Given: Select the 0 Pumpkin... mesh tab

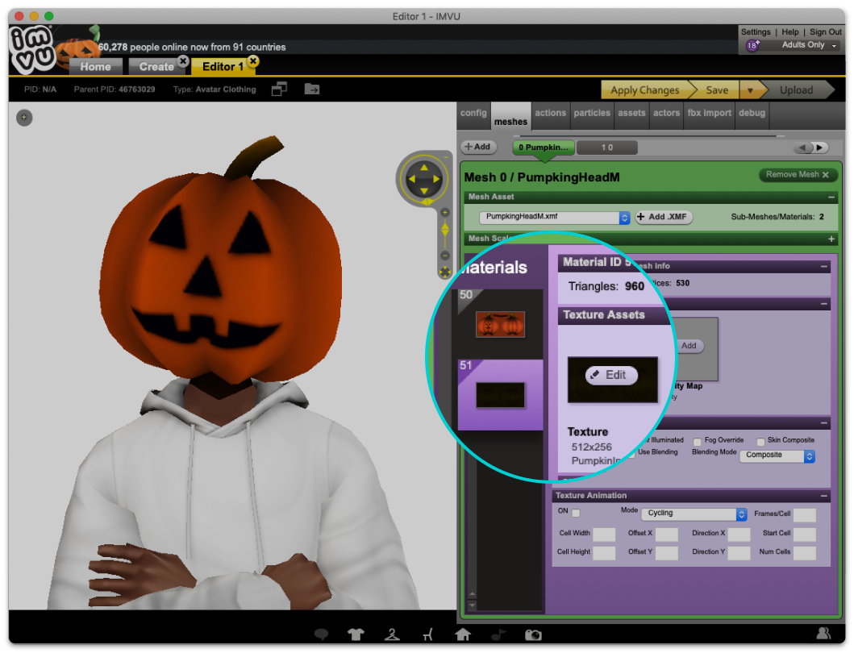Looking at the screenshot, I should coord(543,148).
